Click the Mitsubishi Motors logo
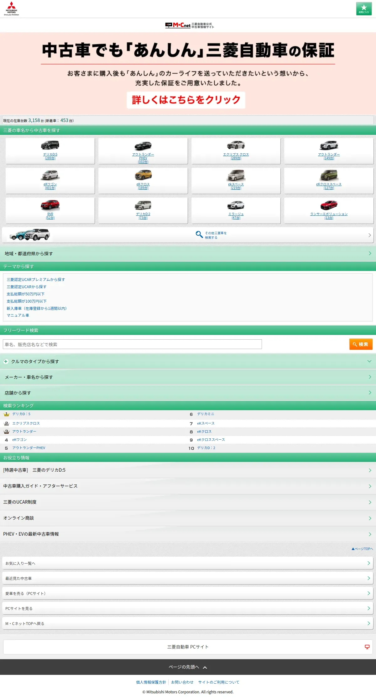The height and width of the screenshot is (699, 376). [11, 8]
